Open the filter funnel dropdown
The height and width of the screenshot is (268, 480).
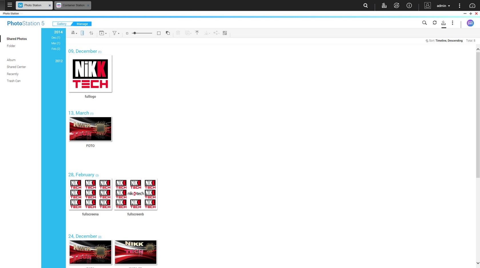click(x=116, y=33)
